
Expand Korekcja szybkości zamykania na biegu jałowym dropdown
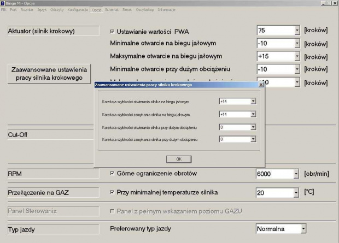pos(253,114)
